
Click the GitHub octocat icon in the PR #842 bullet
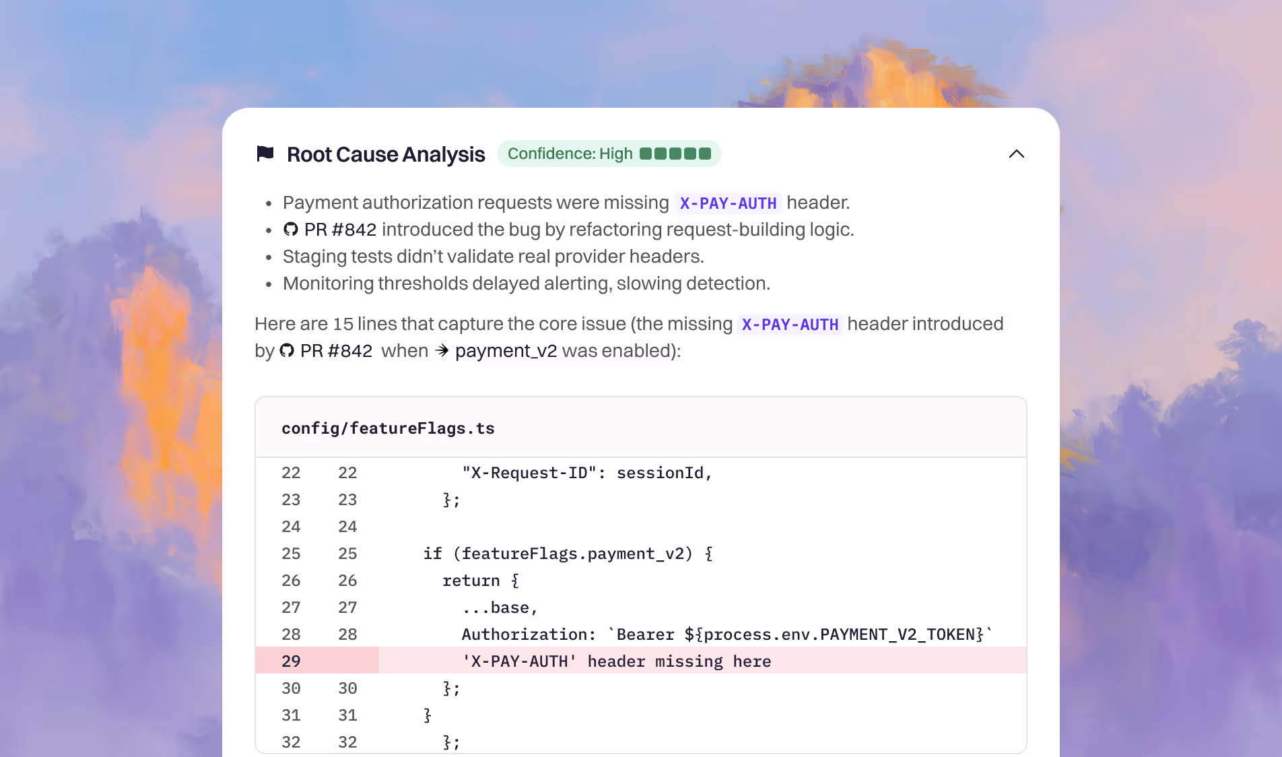click(x=290, y=229)
